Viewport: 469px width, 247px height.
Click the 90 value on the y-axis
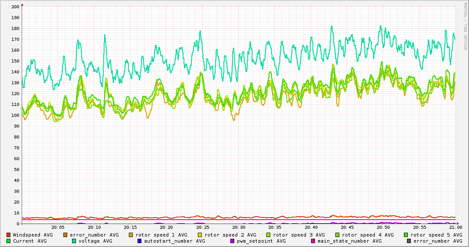pos(17,126)
